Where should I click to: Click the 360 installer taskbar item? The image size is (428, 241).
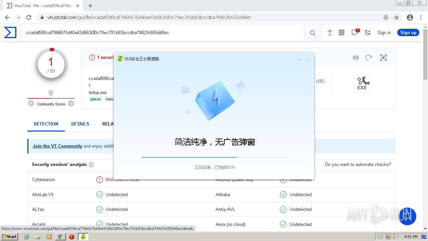coord(83,237)
